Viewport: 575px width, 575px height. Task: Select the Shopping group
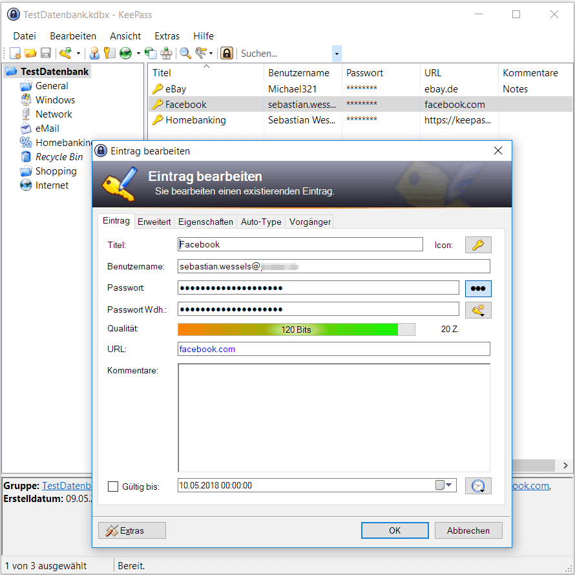56,171
